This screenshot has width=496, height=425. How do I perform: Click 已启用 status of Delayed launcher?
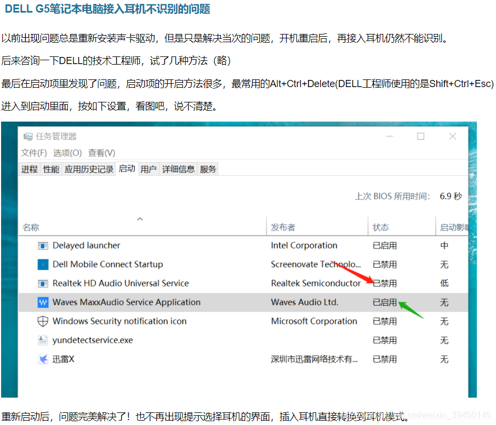(385, 246)
